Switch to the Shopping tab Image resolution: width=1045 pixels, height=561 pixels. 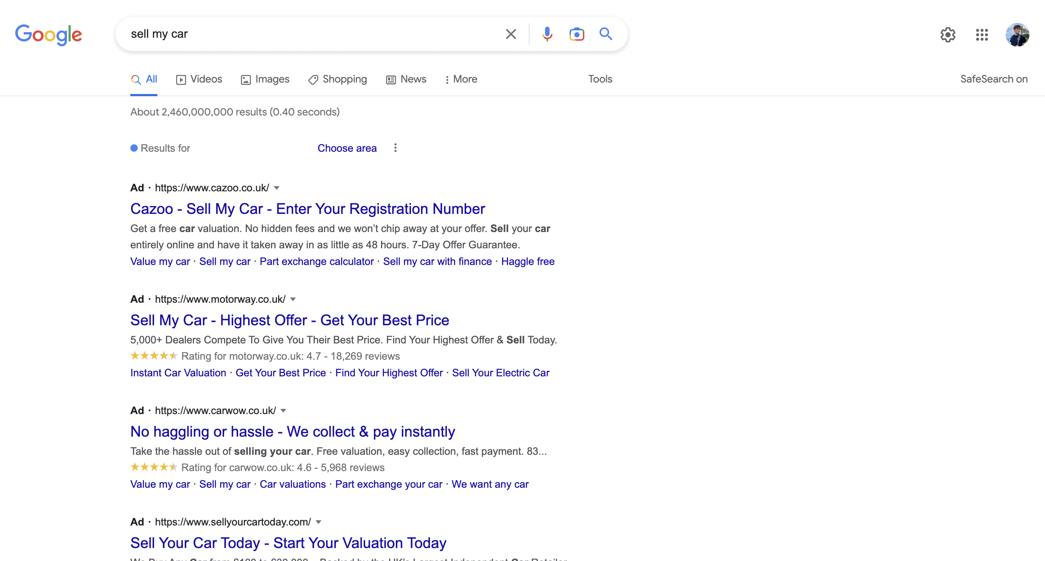pyautogui.click(x=337, y=80)
